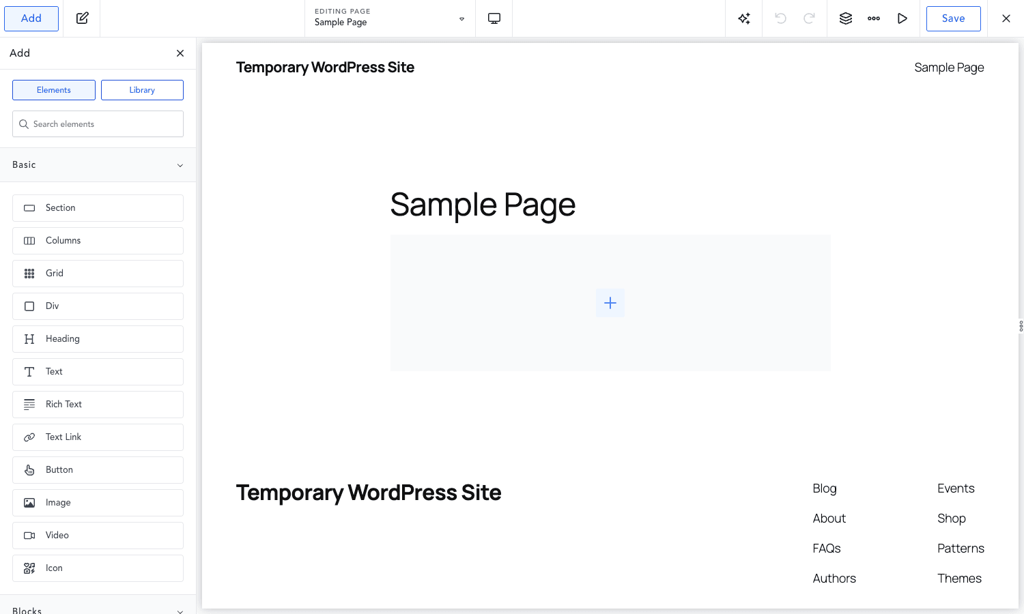This screenshot has height=614, width=1024.
Task: Close the Add panel
Action: [180, 53]
